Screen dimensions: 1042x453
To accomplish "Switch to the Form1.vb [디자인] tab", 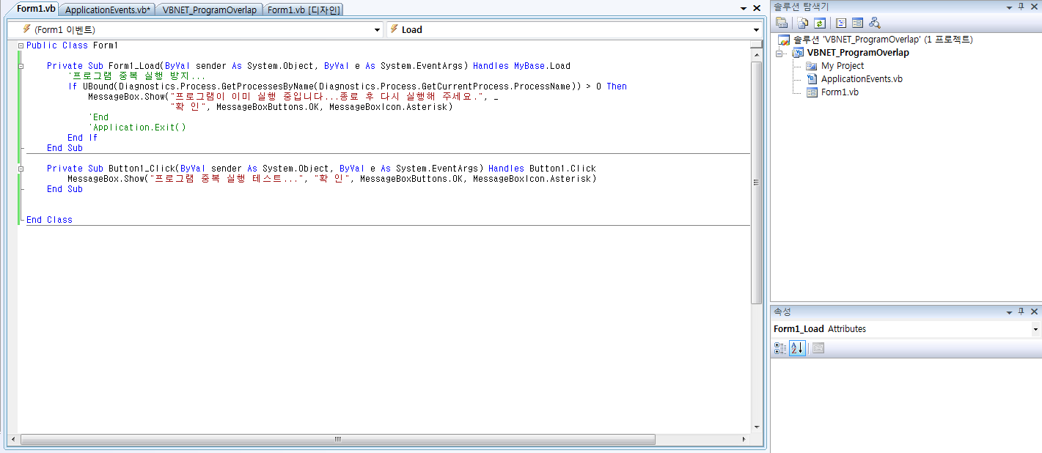I will [303, 10].
